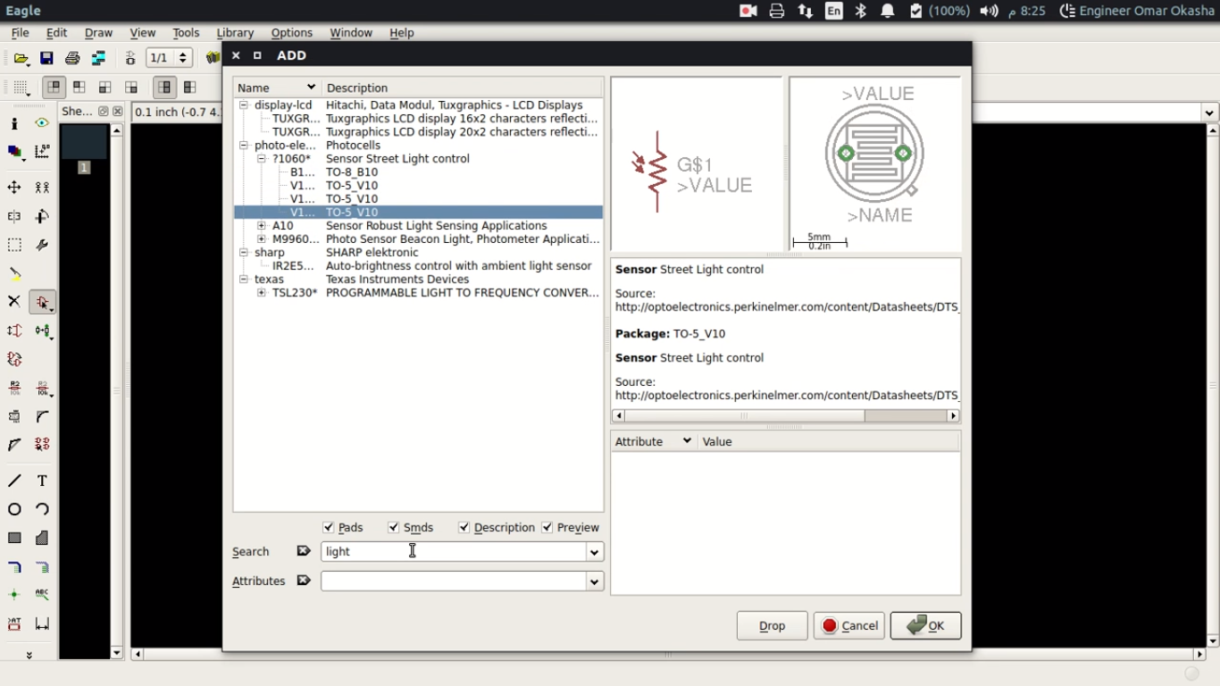This screenshot has height=686, width=1220.
Task: Select the Smash tool
Action: click(14, 416)
